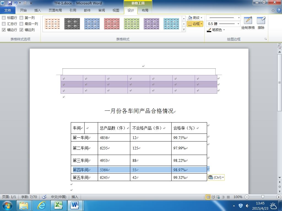The width and height of the screenshot is (282, 211).
Task: Switch to Web Layout view icon
Action: point(218,197)
